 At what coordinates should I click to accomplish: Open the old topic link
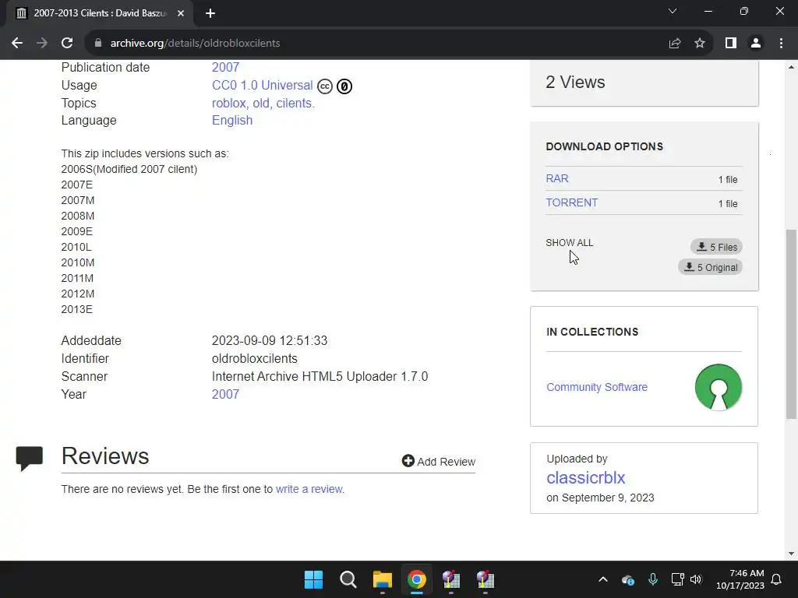[x=260, y=104]
